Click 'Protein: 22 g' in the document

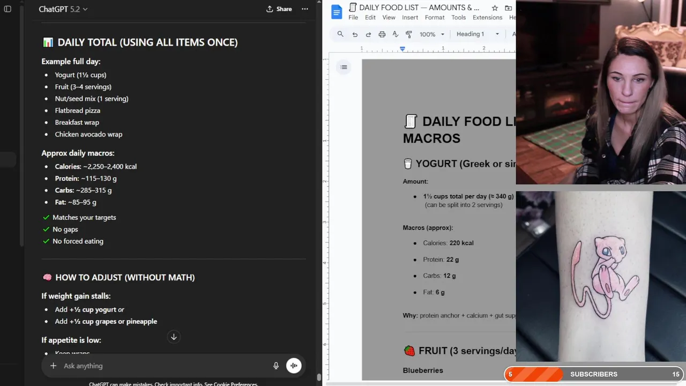(441, 259)
